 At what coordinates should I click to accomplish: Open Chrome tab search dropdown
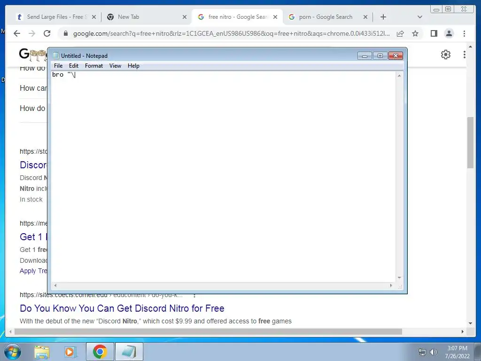[420, 17]
